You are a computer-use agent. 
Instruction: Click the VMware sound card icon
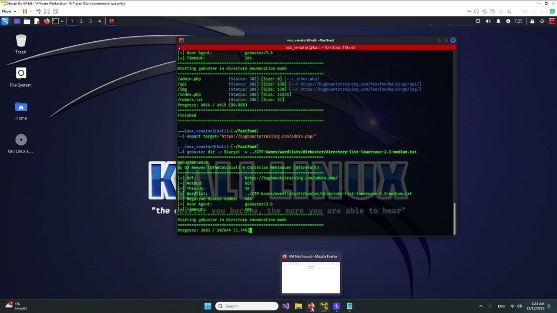click(509, 11)
